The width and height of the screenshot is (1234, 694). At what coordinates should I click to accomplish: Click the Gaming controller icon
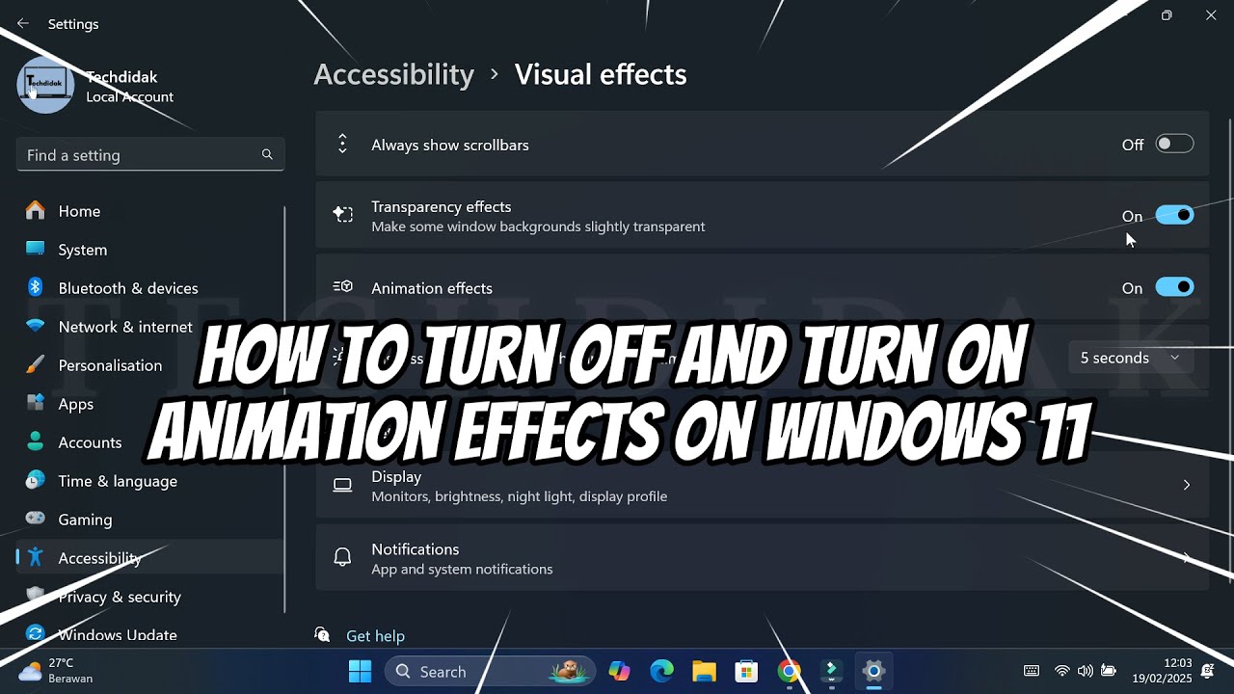pos(36,519)
